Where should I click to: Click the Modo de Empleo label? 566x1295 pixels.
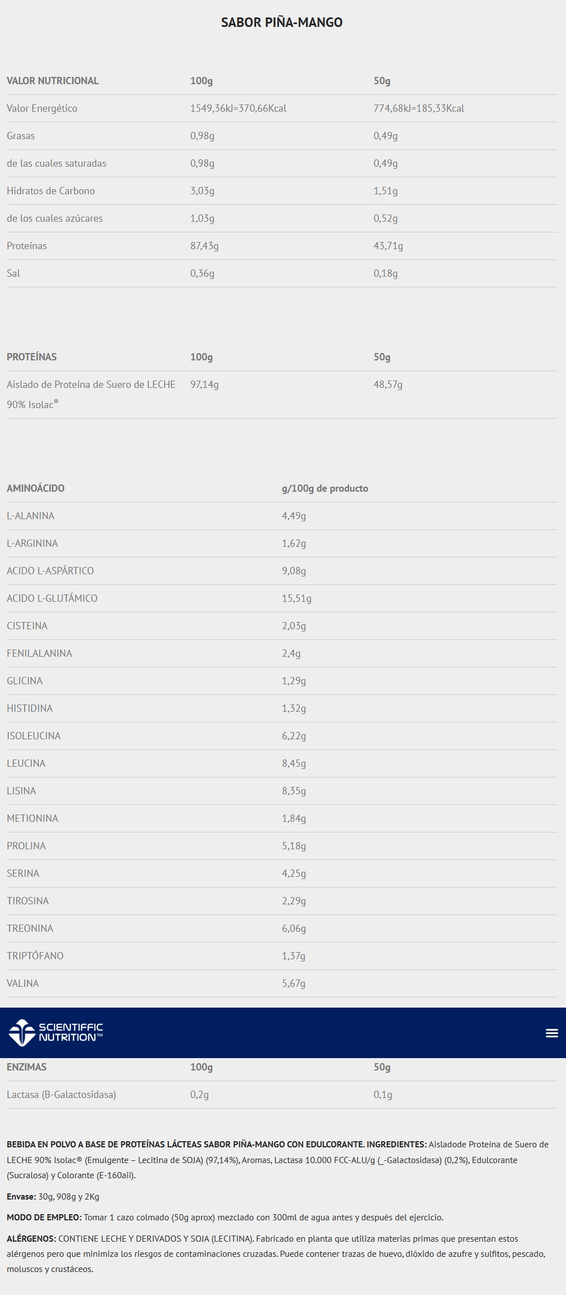pos(44,1218)
